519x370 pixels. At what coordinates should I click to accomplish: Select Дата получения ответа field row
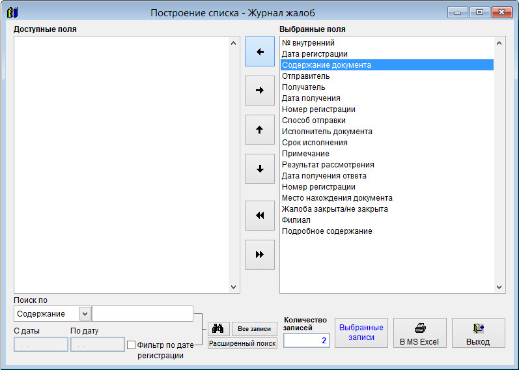click(x=387, y=176)
